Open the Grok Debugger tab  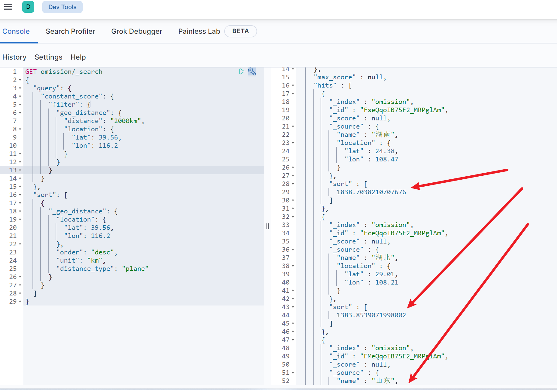tap(137, 31)
